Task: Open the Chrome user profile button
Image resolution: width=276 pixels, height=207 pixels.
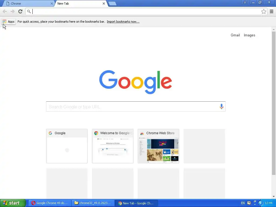Action: [245, 2]
